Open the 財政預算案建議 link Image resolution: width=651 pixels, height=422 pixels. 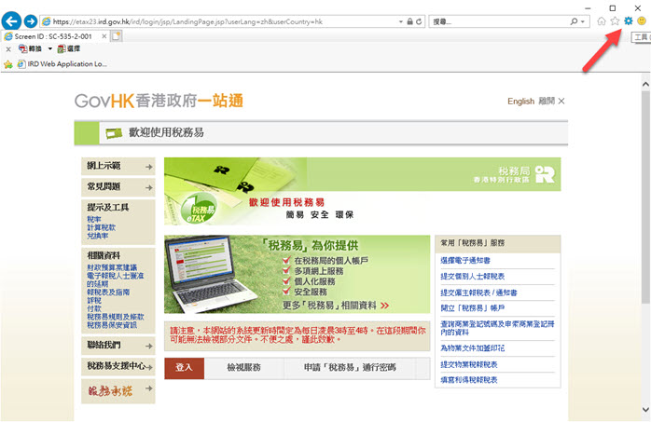[112, 267]
